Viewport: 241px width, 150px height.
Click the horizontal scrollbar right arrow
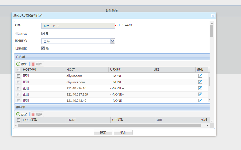[x=208, y=125]
